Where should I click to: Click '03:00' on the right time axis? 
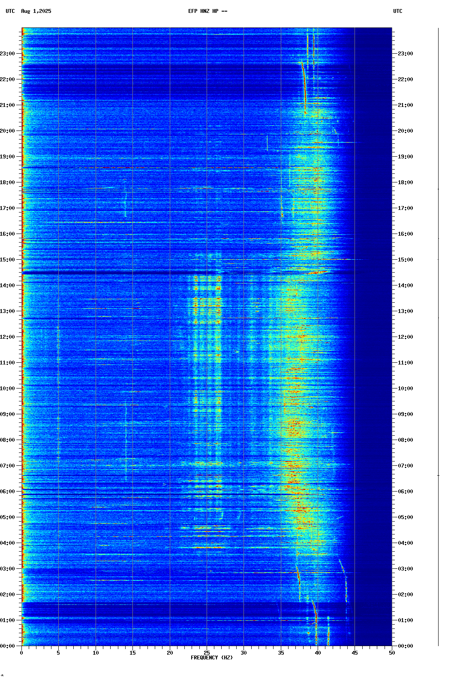(x=406, y=569)
